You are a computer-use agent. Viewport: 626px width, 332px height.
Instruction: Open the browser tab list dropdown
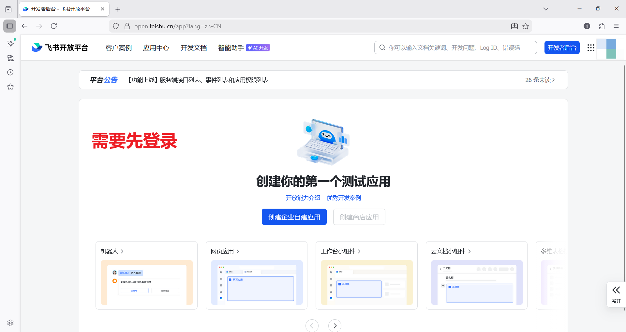click(x=546, y=9)
